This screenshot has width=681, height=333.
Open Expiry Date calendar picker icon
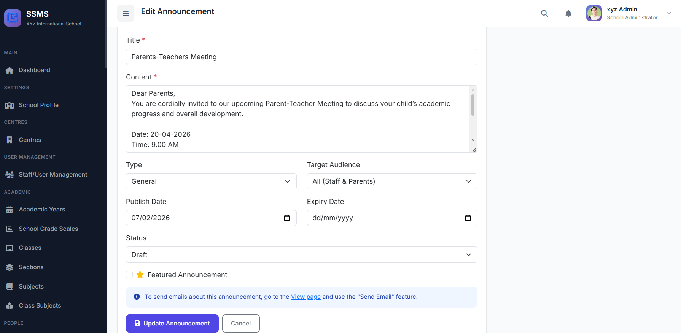coord(468,218)
